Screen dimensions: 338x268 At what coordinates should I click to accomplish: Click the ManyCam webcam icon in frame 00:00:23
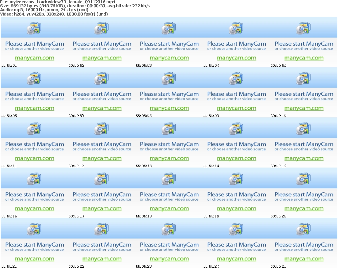pos(169,229)
